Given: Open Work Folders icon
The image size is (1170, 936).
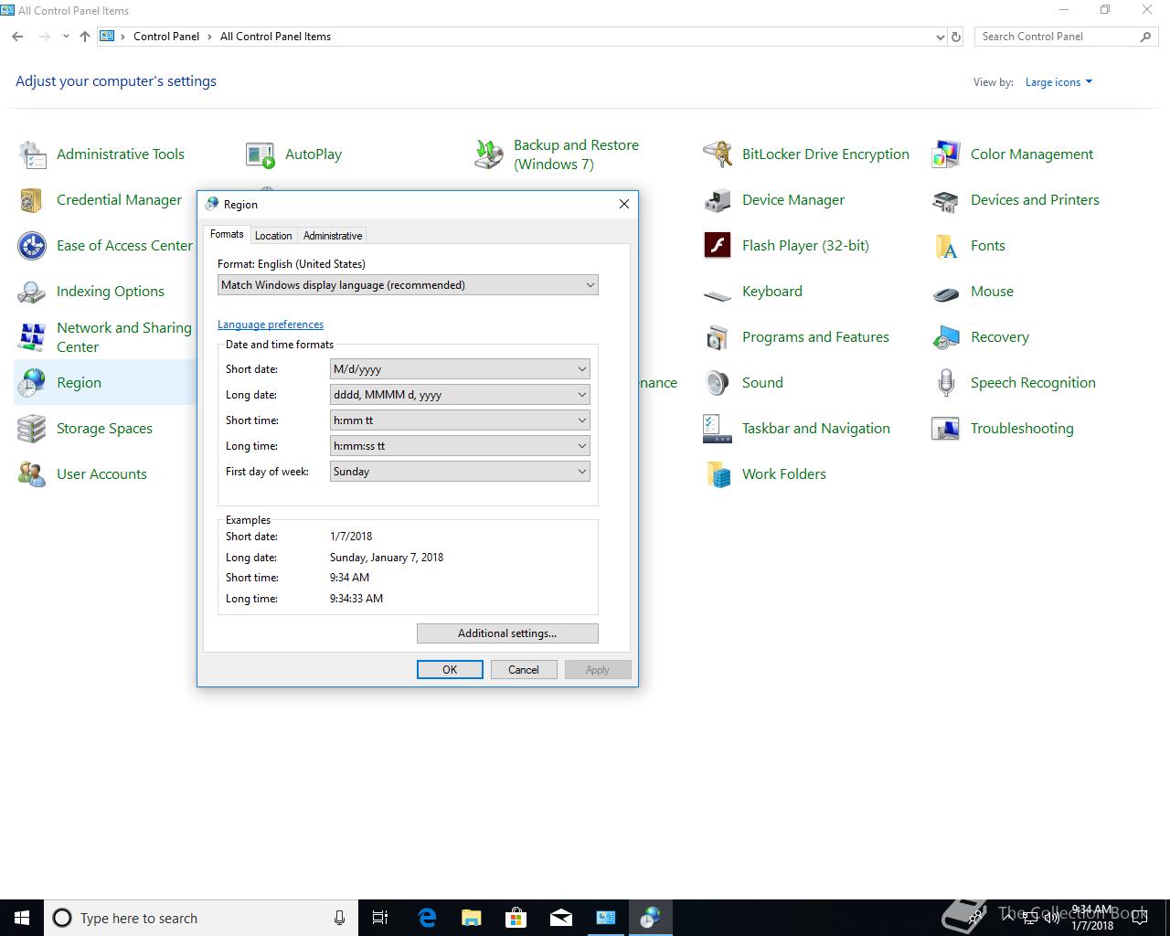Looking at the screenshot, I should tap(718, 474).
